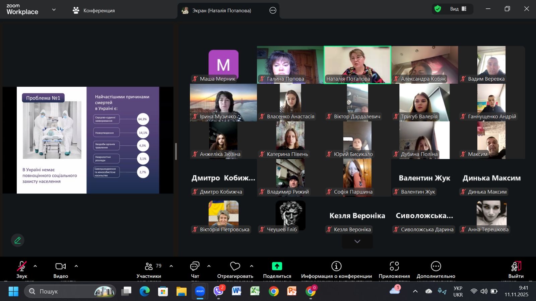The height and width of the screenshot is (301, 536).
Task: Open conference information
Action: coord(336,267)
